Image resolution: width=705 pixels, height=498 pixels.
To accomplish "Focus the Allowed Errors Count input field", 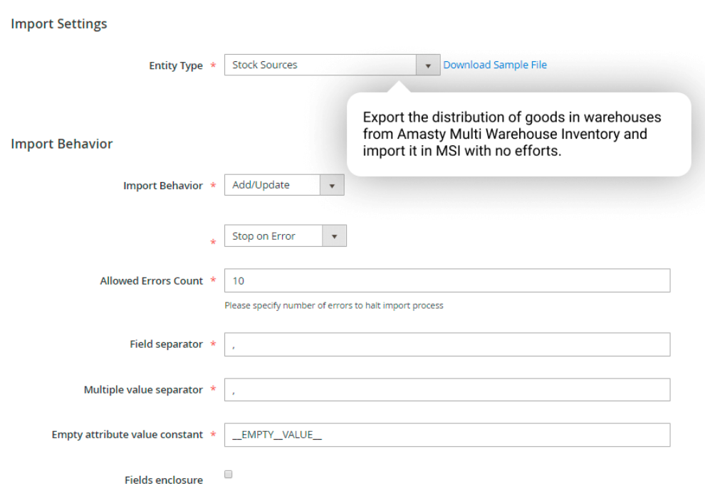I will 446,280.
